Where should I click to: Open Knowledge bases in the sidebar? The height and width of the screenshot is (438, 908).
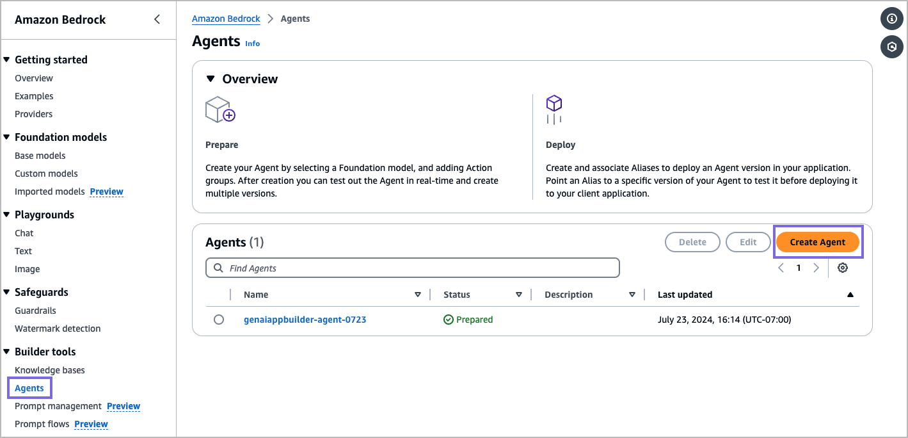[50, 370]
